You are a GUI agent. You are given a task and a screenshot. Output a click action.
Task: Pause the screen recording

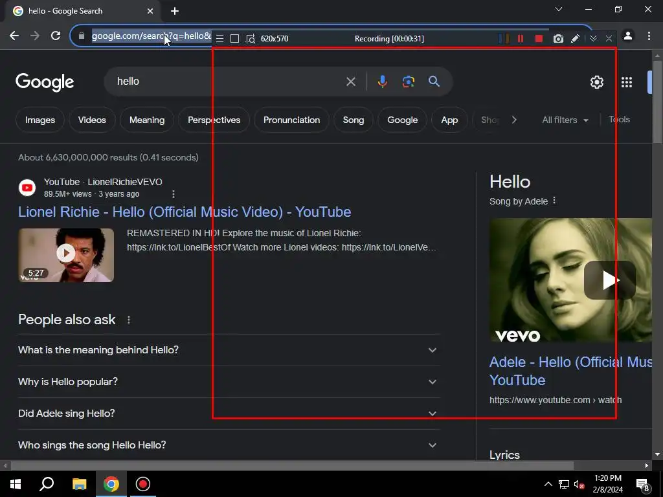[521, 39]
